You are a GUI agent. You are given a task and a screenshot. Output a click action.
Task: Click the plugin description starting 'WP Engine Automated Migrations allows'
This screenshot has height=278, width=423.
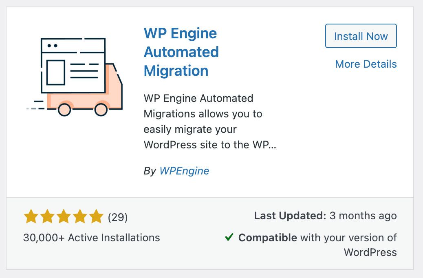pyautogui.click(x=210, y=121)
